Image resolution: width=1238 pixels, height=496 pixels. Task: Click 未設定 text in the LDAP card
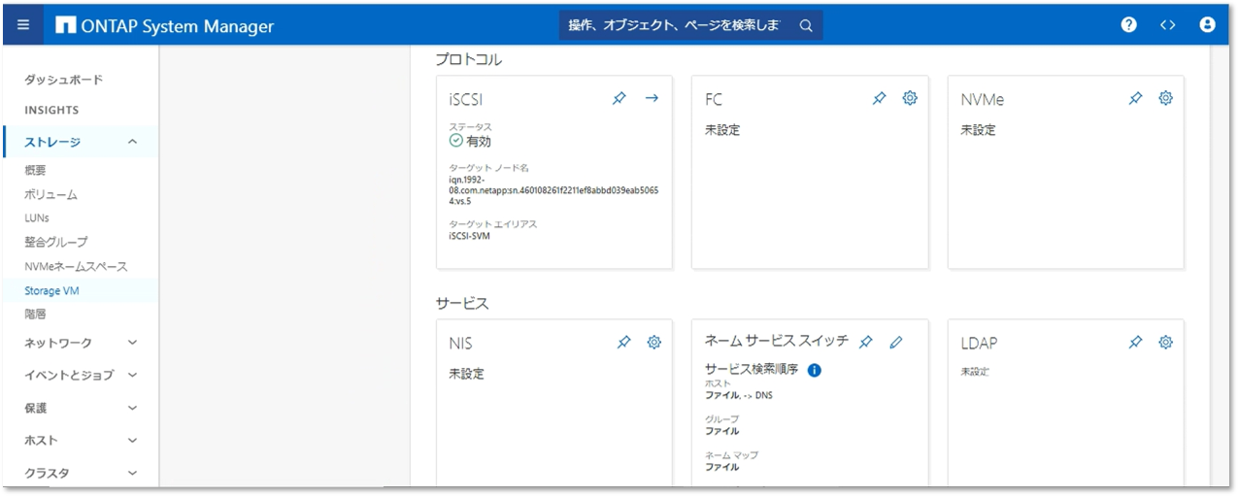[x=975, y=372]
